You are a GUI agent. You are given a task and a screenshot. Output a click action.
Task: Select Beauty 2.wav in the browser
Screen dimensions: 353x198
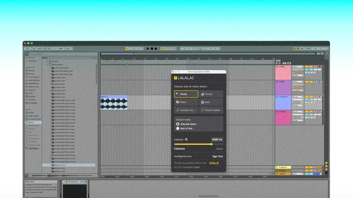pyautogui.click(x=60, y=168)
